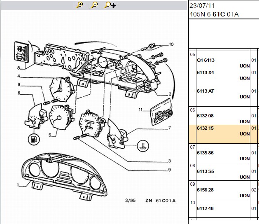Click the UON label under 6132 15
Image resolution: width=259 pixels, height=224 pixels.
[245, 134]
